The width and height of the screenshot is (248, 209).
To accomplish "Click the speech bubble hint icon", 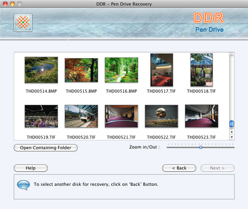I will (23, 184).
